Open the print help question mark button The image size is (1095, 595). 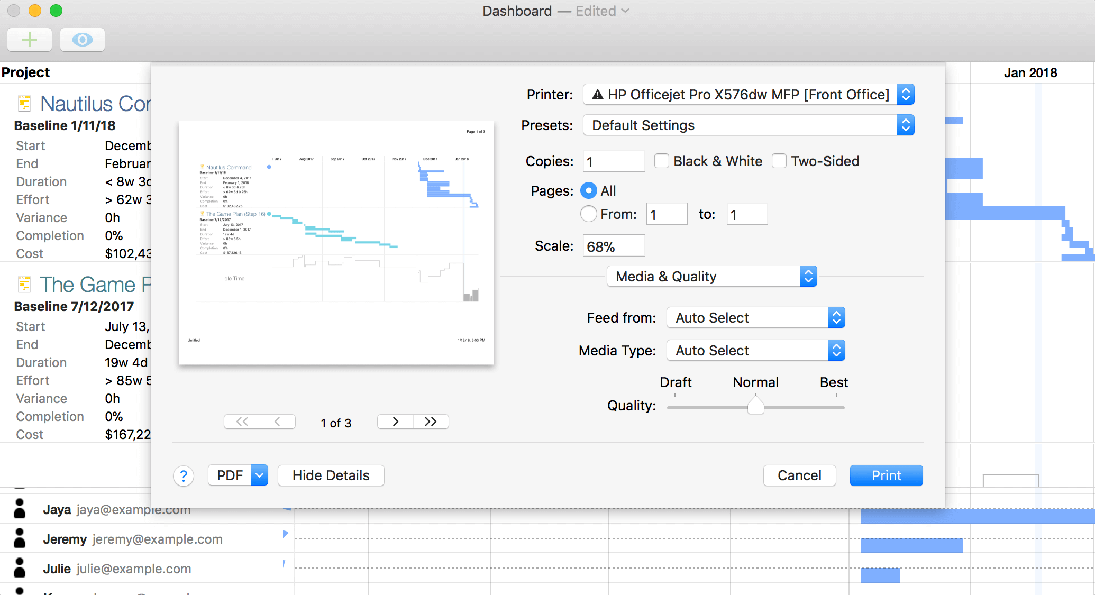tap(184, 476)
